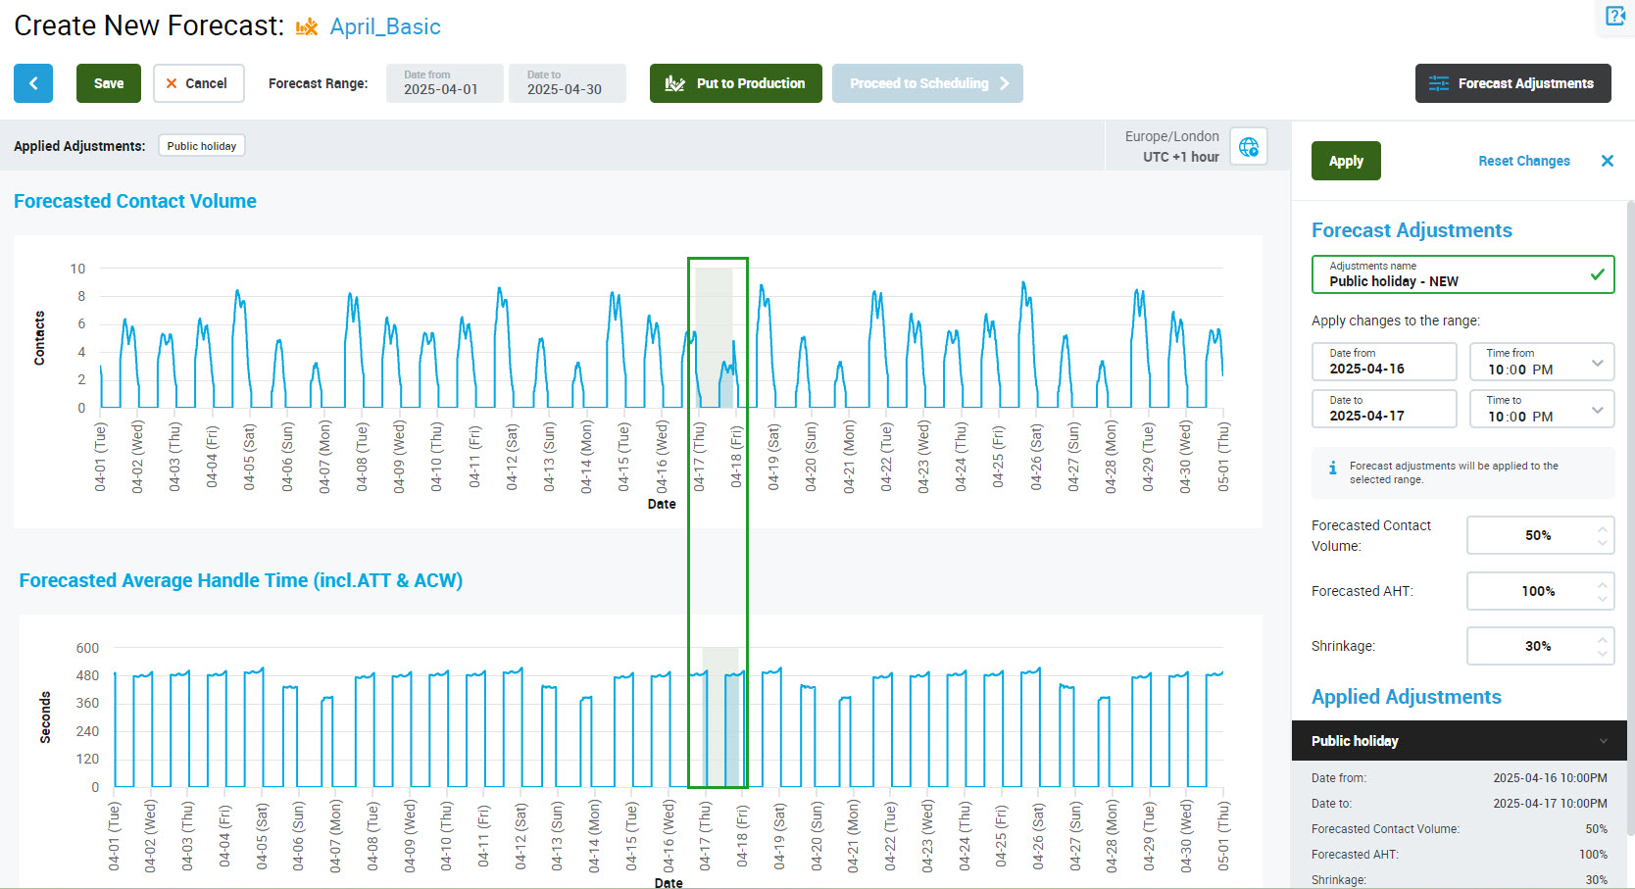This screenshot has height=889, width=1635.
Task: Click the adjustments name checkmark
Action: click(1597, 274)
